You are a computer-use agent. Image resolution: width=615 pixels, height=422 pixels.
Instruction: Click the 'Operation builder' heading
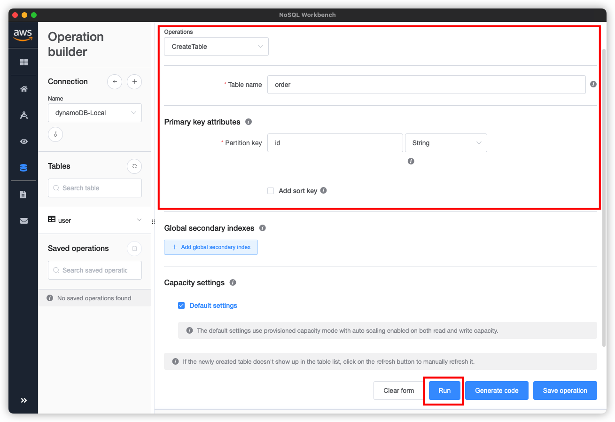(x=76, y=44)
